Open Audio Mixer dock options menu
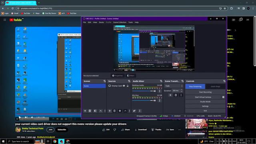256x144 pixels. pyautogui.click(x=140, y=111)
